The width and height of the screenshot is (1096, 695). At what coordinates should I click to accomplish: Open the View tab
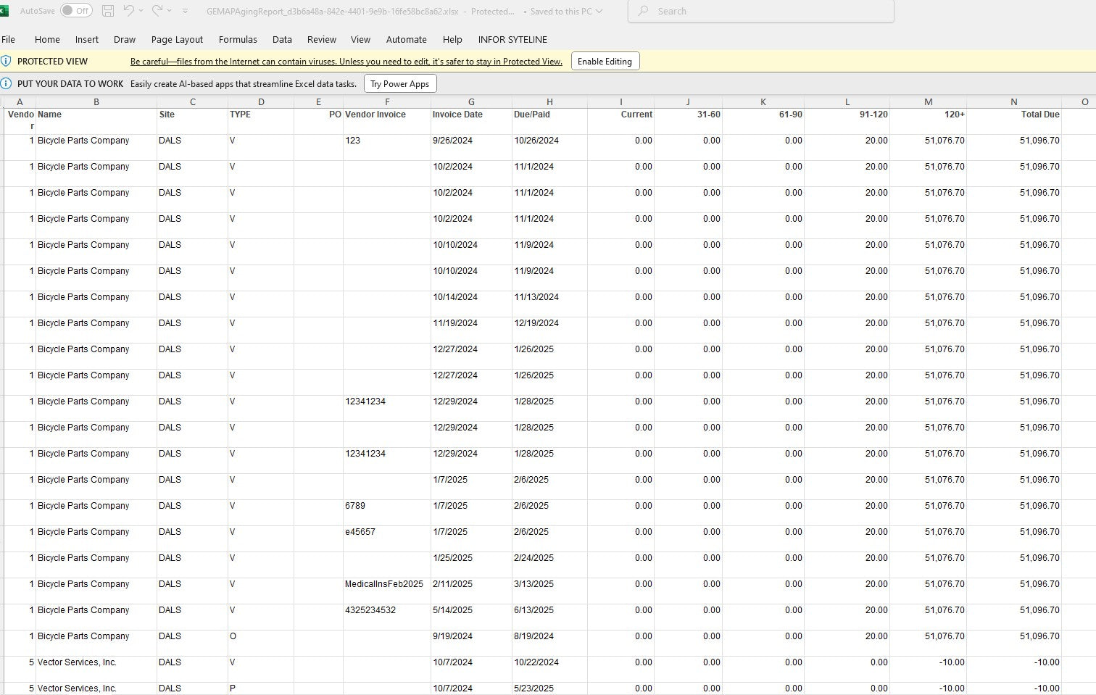point(360,40)
